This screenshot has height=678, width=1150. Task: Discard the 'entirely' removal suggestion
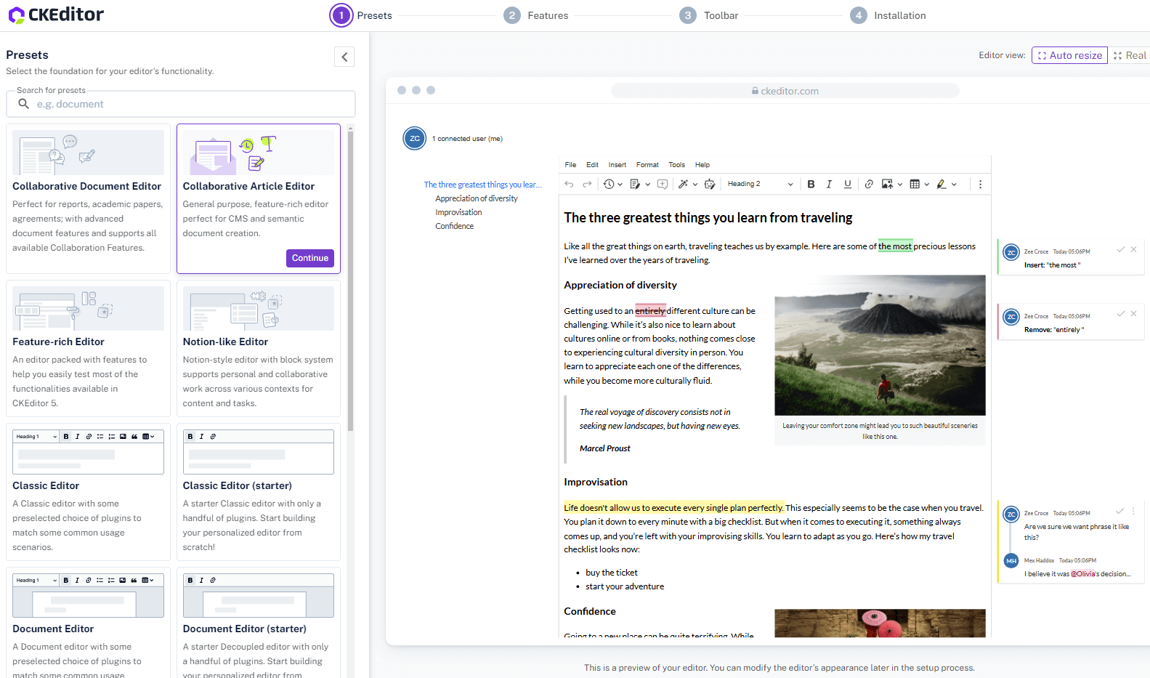click(1133, 314)
